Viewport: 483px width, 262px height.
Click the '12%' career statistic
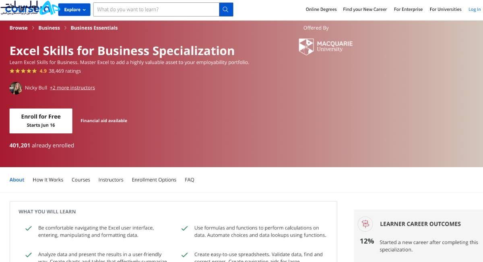[x=367, y=241]
